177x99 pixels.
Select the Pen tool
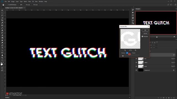[x=2, y=45]
